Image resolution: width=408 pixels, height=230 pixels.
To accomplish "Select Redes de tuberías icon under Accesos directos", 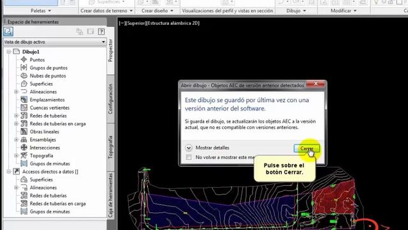I will pyautogui.click(x=24, y=195).
